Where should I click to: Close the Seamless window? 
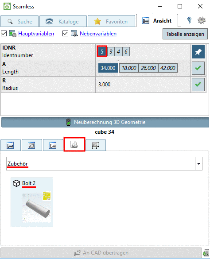tap(200, 7)
